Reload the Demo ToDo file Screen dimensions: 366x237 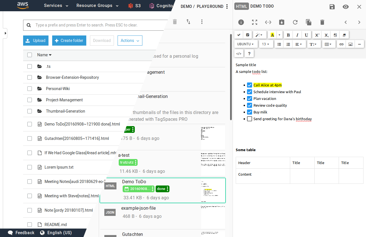[x=295, y=22]
